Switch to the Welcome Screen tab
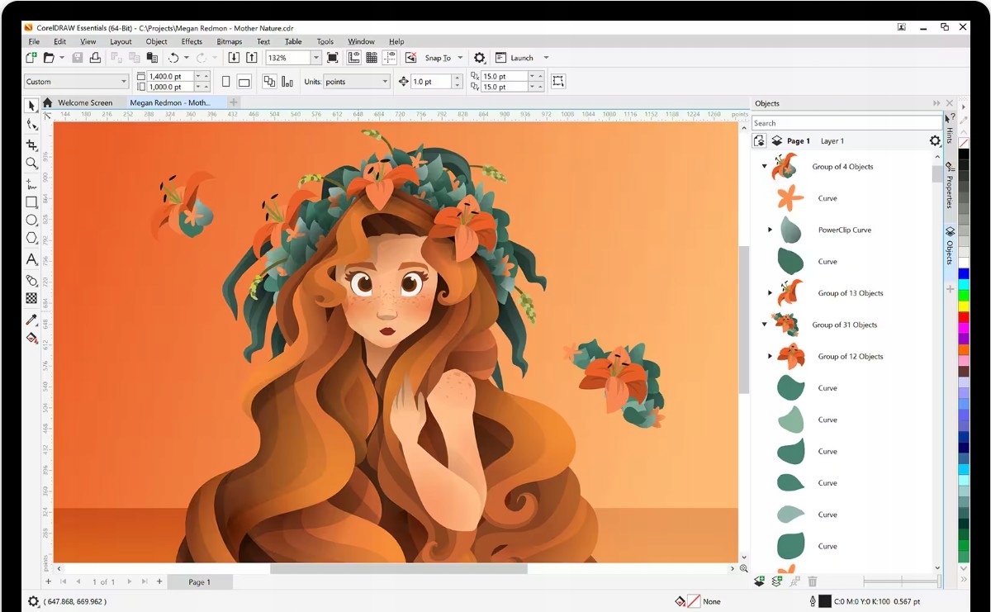The height and width of the screenshot is (612, 991). point(84,103)
